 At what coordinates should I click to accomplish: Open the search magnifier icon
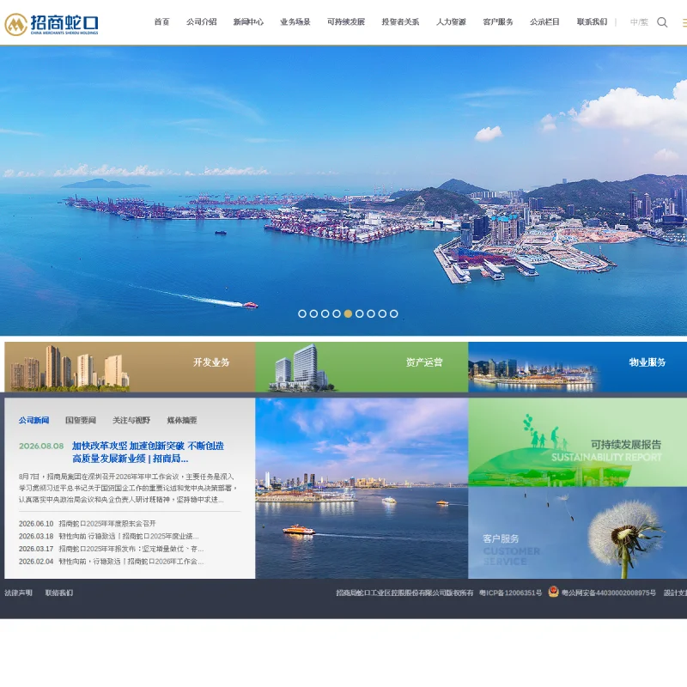[x=662, y=22]
